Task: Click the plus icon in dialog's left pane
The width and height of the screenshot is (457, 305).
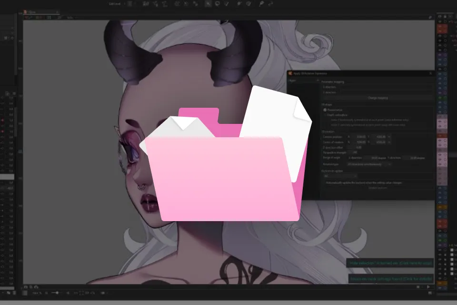Action: pos(318,80)
